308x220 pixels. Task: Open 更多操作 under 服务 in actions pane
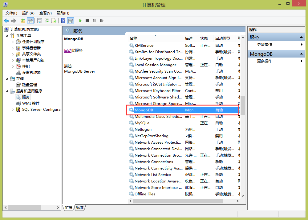[276, 45]
